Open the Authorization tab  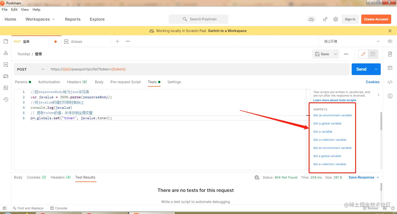tap(49, 82)
